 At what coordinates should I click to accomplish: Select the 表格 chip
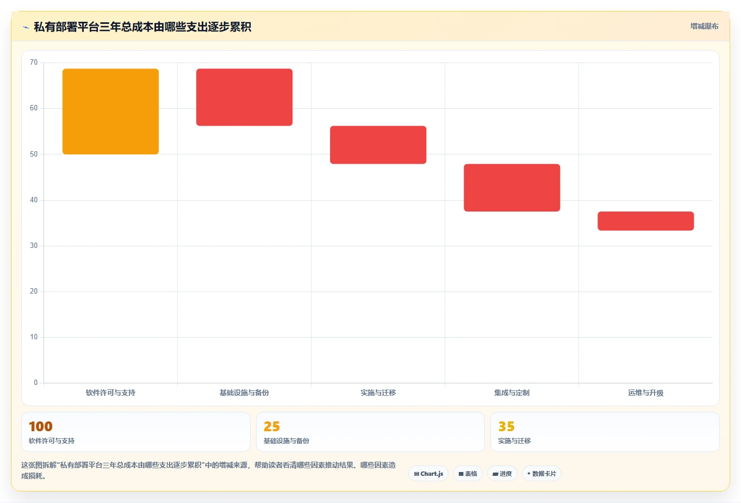coord(468,474)
